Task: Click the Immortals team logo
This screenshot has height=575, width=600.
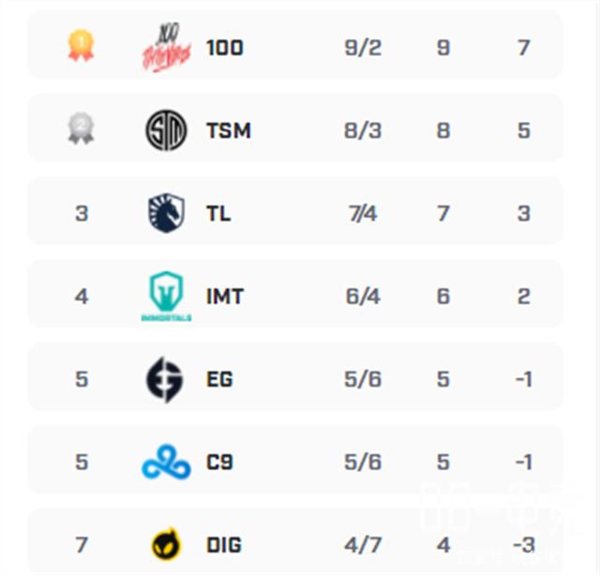Action: (166, 298)
